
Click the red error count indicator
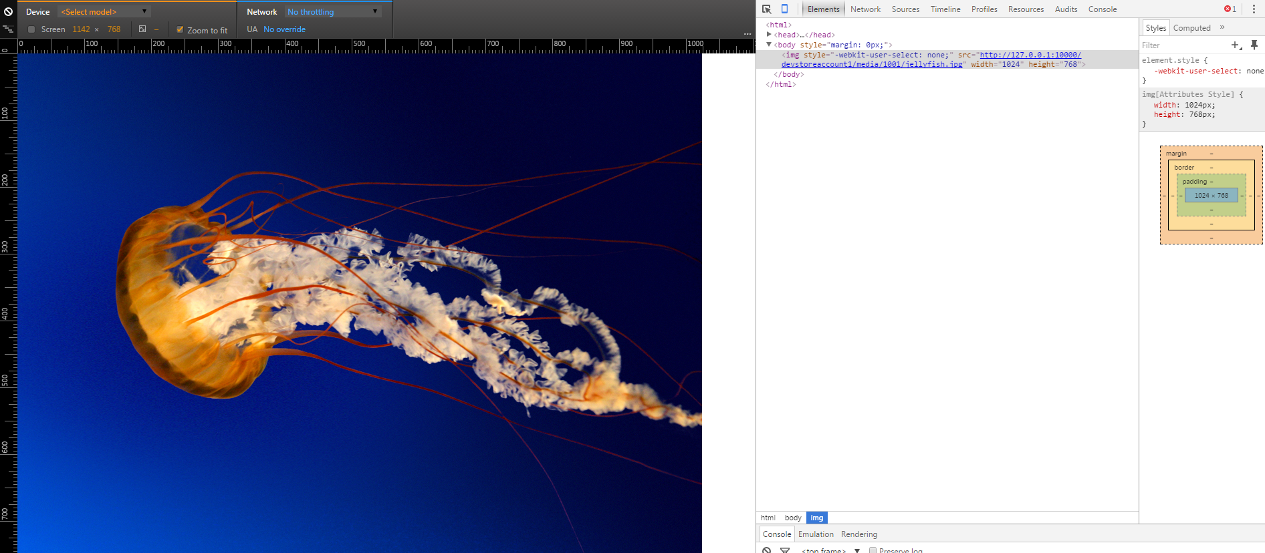coord(1230,9)
